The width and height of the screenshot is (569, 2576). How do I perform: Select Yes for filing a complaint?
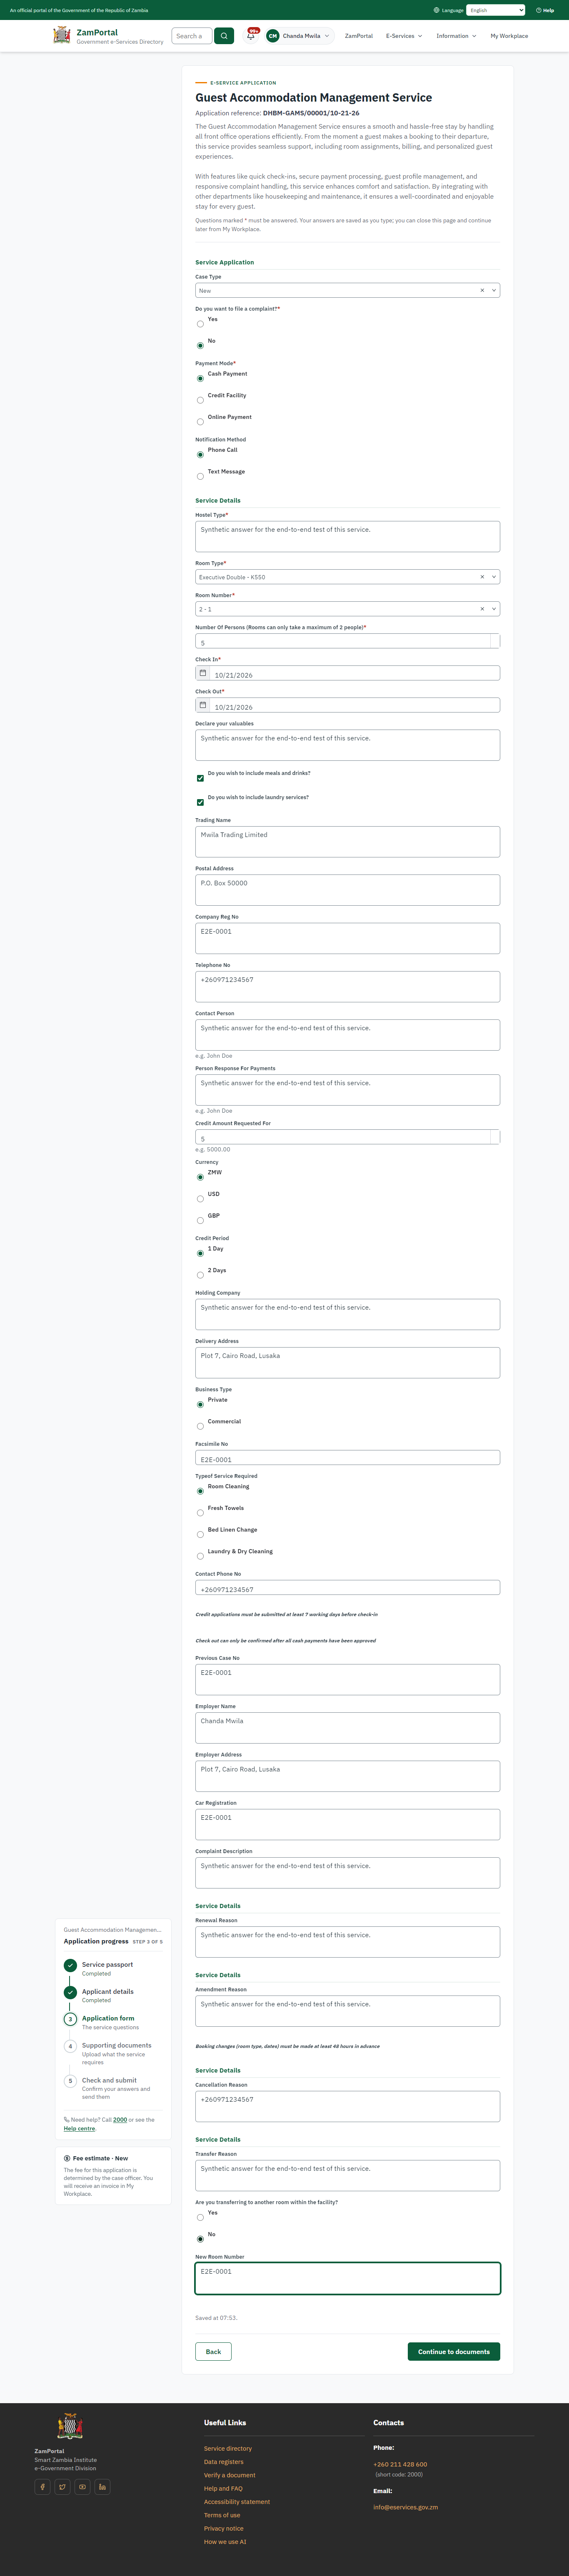click(200, 324)
